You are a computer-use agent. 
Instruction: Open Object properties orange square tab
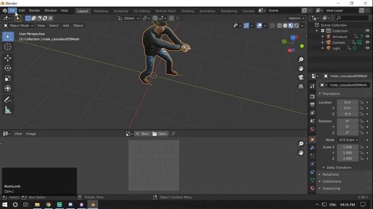coord(312,139)
